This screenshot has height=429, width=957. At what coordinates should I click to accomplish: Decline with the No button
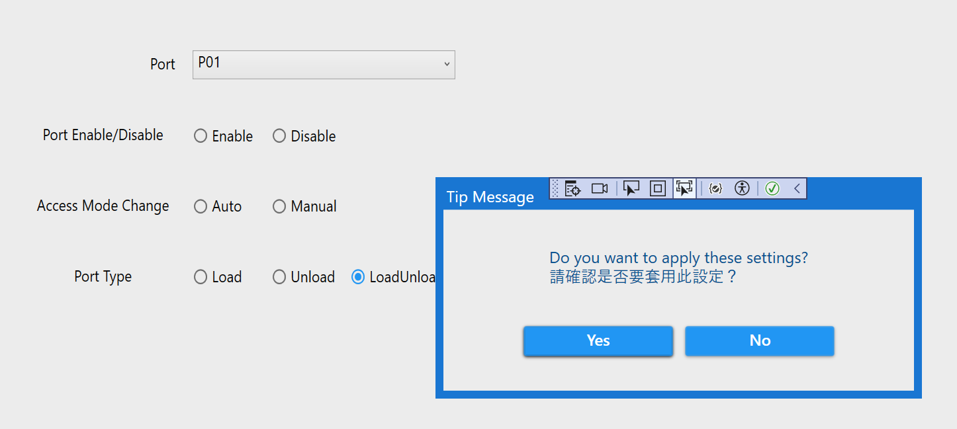760,340
